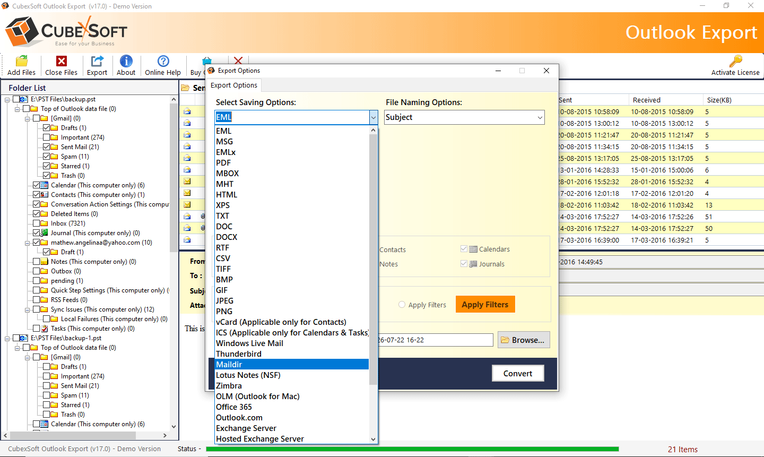Collapse the Sync Issues folder node
Image resolution: width=764 pixels, height=457 pixels.
[x=28, y=309]
